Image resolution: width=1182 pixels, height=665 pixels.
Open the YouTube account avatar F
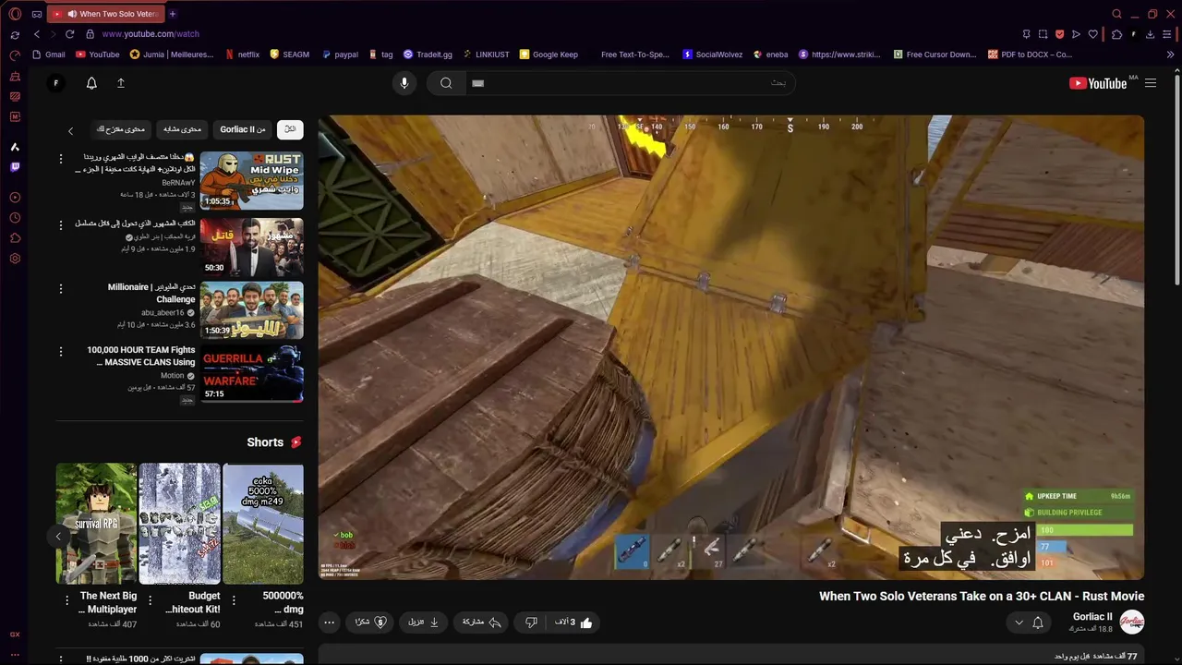point(55,83)
